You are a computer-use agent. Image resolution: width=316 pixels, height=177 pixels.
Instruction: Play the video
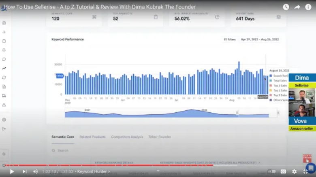pos(12,172)
